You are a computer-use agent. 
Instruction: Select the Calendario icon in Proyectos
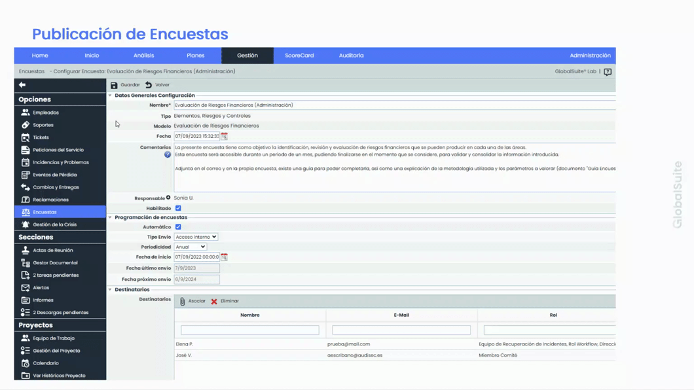coord(26,363)
